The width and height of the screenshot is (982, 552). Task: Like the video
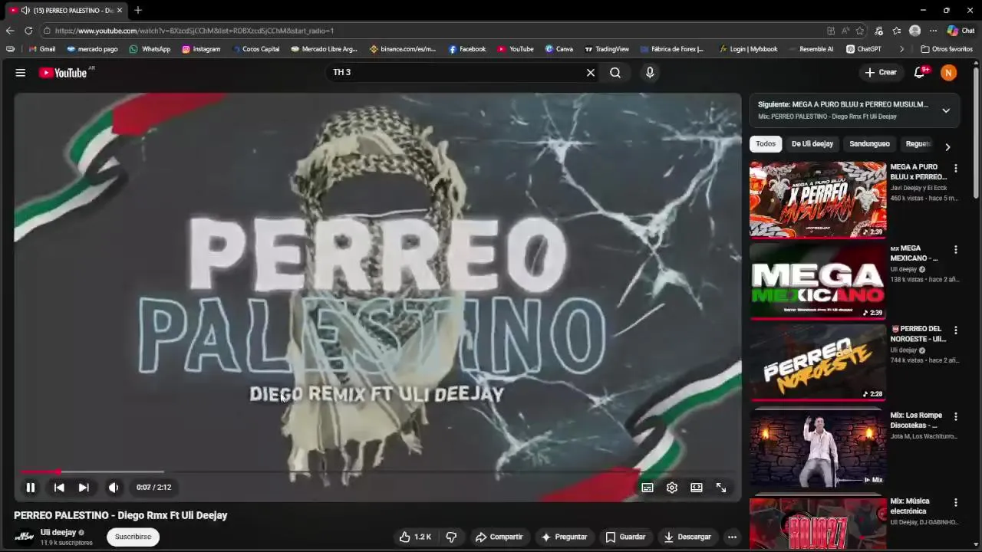coord(415,537)
